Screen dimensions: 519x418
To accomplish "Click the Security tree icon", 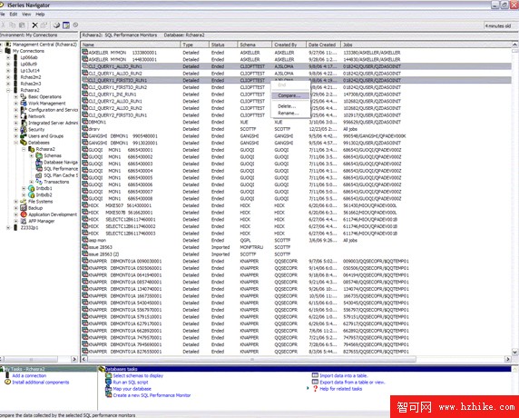I will [x=24, y=130].
